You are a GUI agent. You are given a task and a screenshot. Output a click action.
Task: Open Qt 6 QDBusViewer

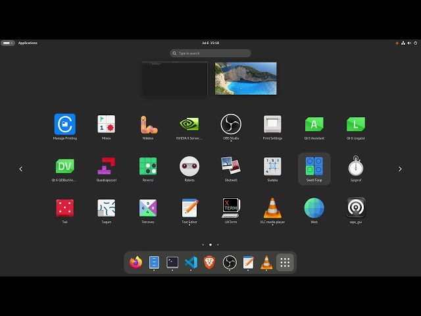(64, 169)
